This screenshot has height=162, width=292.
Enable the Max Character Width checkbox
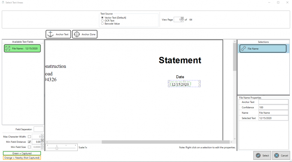(29, 137)
